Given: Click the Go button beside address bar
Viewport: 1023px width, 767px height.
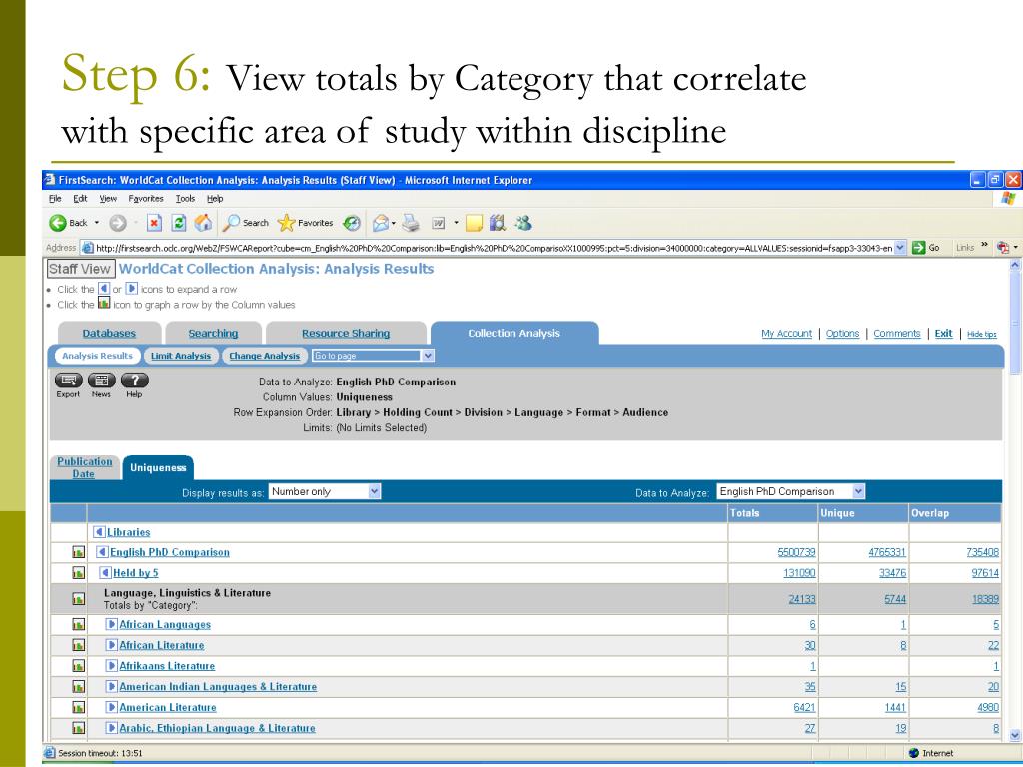Looking at the screenshot, I should click(926, 248).
